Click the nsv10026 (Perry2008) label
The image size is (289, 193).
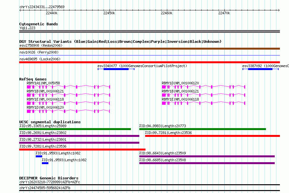coord(39,52)
